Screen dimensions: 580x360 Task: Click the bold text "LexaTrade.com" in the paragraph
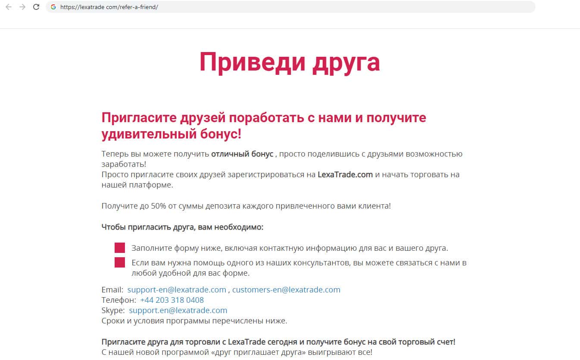tap(345, 175)
